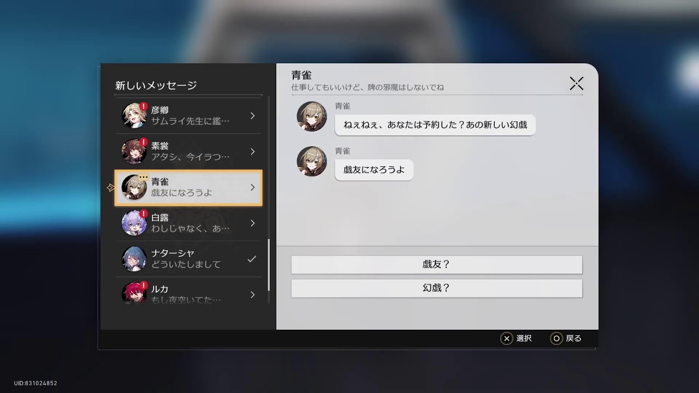Image resolution: width=699 pixels, height=393 pixels.
Task: Open ルカ's avatar in message list
Action: 134,293
